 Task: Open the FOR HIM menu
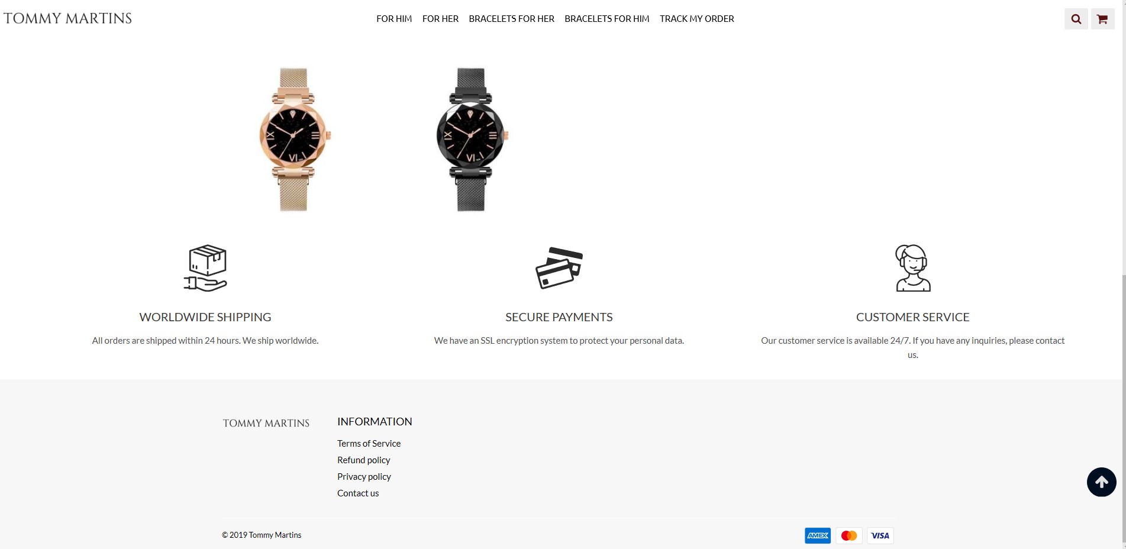point(394,19)
